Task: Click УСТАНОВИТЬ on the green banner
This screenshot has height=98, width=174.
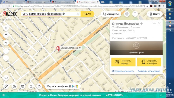Action: [114, 95]
